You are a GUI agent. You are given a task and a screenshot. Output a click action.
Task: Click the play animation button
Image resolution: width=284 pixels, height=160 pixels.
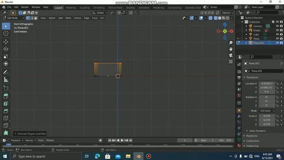point(122,140)
